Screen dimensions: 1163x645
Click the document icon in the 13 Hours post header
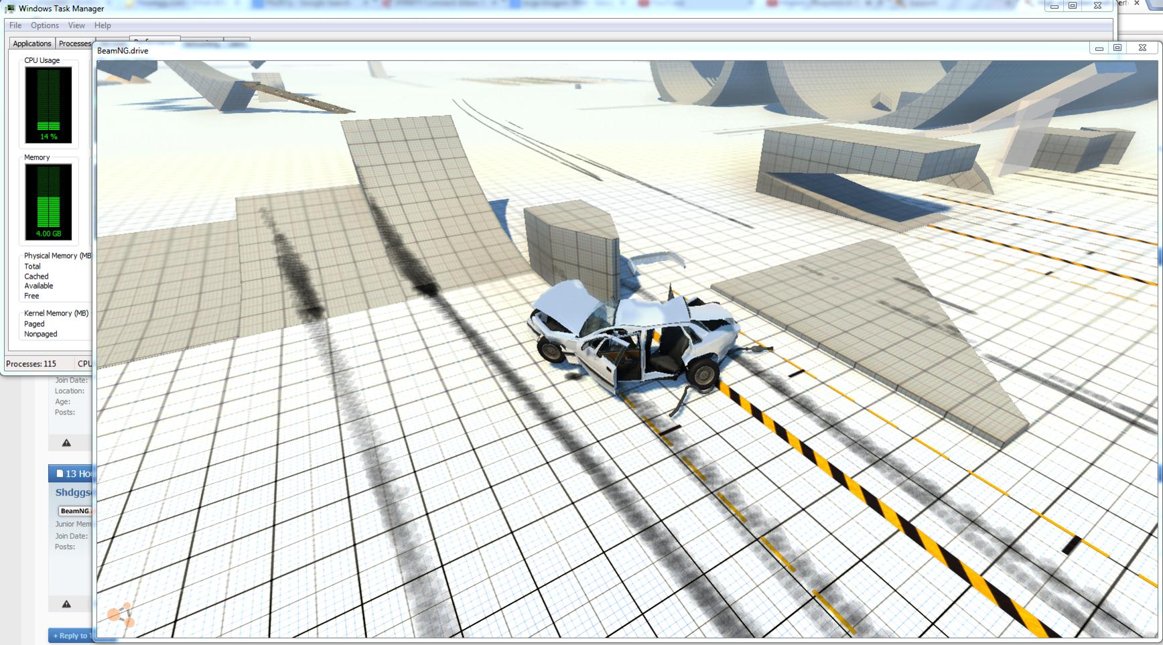[60, 474]
